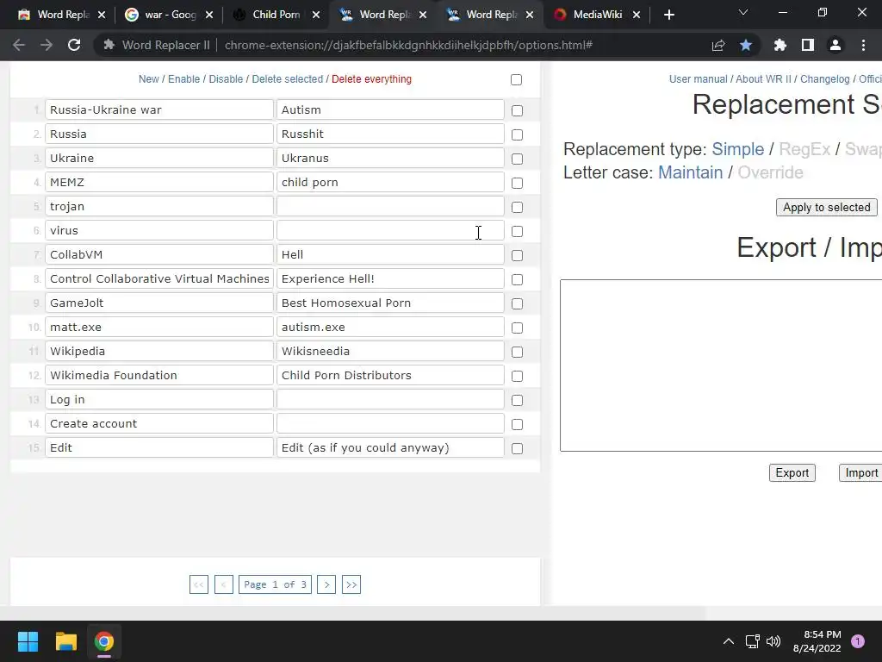Select the virus row checkbox

tap(517, 231)
